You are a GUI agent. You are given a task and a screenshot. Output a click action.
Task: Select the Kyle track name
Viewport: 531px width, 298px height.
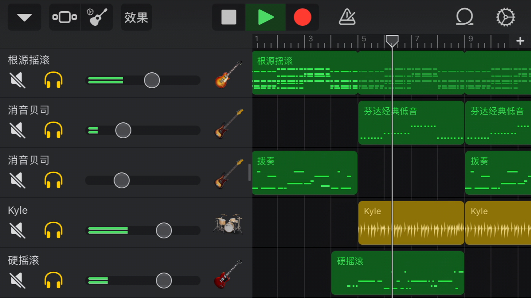(x=18, y=211)
